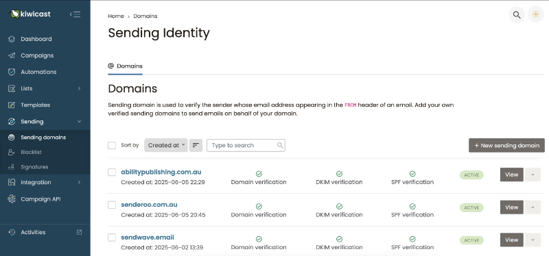The width and height of the screenshot is (549, 256).
Task: Click the Templates icon in the sidebar
Action: pos(12,105)
